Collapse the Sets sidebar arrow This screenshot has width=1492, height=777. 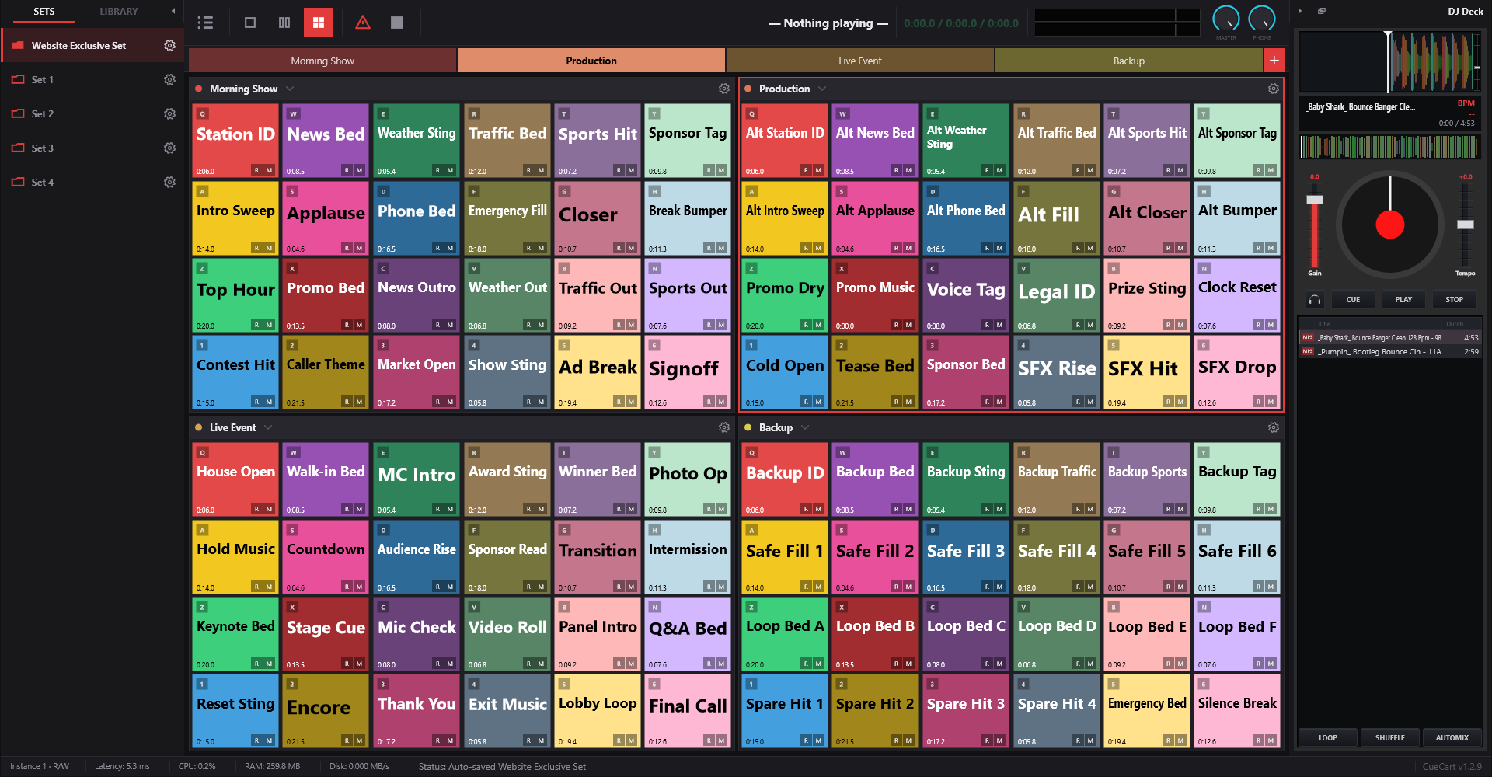pyautogui.click(x=173, y=12)
